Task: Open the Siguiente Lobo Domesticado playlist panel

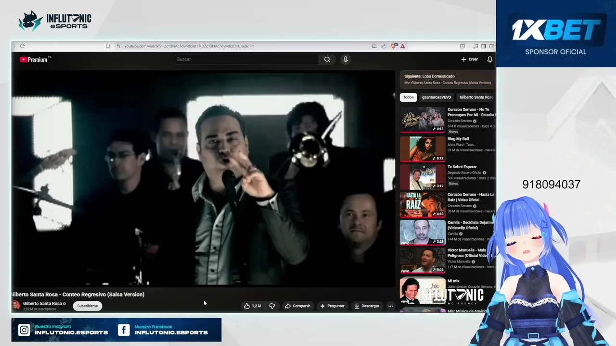Action: (448, 79)
